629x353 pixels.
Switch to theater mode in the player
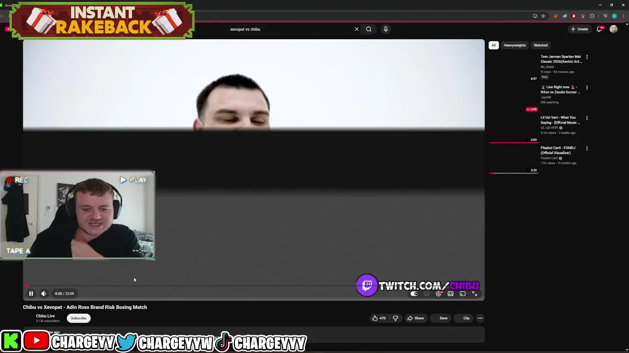pos(450,294)
